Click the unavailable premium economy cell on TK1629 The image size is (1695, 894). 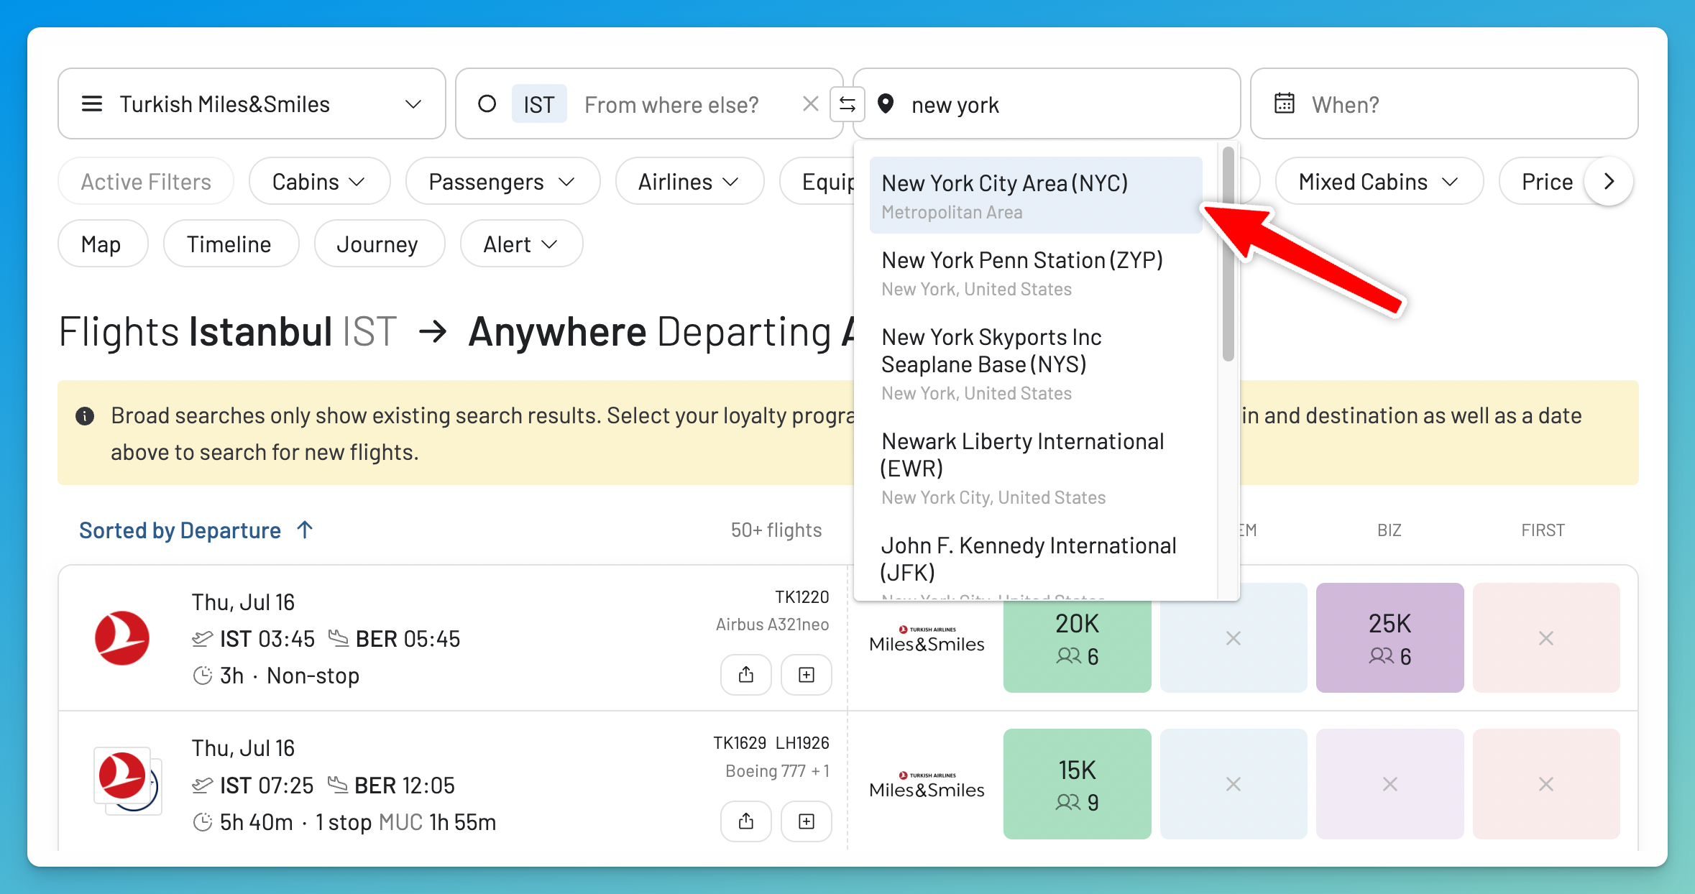pos(1234,784)
